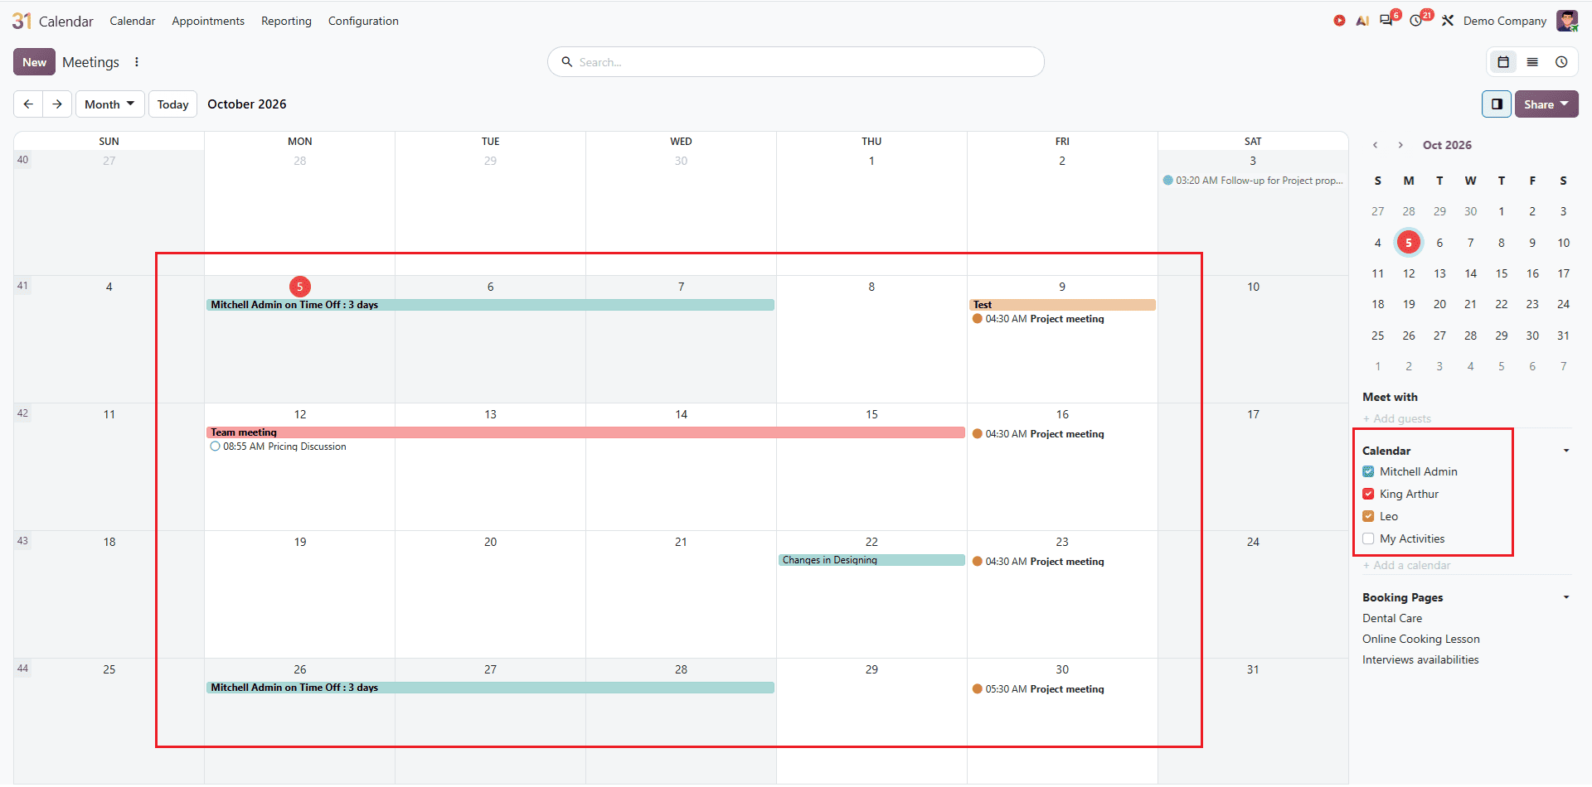Open Online Cooking Lesson booking page
Image resolution: width=1592 pixels, height=787 pixels.
point(1420,639)
